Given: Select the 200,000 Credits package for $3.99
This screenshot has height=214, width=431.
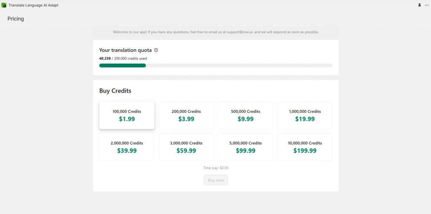Looking at the screenshot, I should coord(186,115).
